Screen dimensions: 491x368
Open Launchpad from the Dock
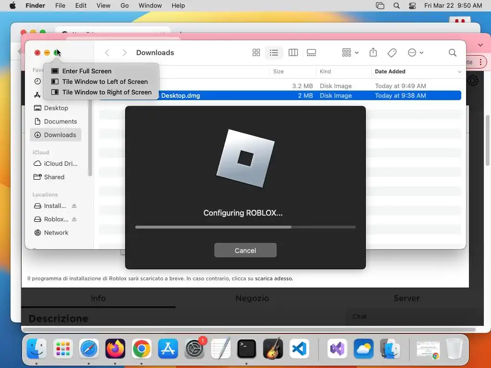tap(63, 349)
